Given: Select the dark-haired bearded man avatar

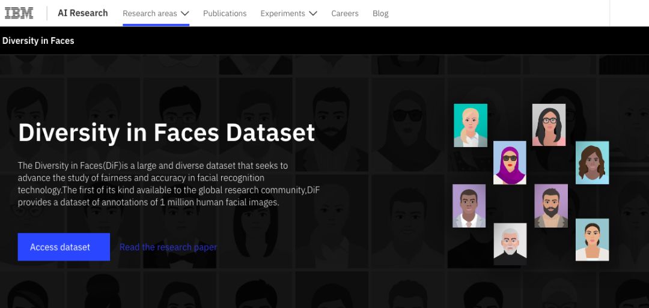Looking at the screenshot, I should pos(551,205).
